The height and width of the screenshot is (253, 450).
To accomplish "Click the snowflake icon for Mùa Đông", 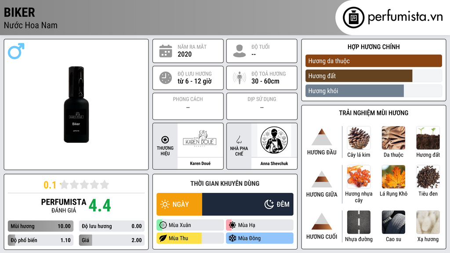I will [x=232, y=238].
